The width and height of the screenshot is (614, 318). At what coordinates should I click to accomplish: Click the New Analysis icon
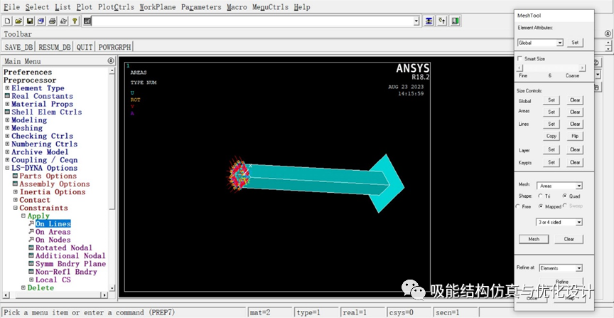[7, 21]
